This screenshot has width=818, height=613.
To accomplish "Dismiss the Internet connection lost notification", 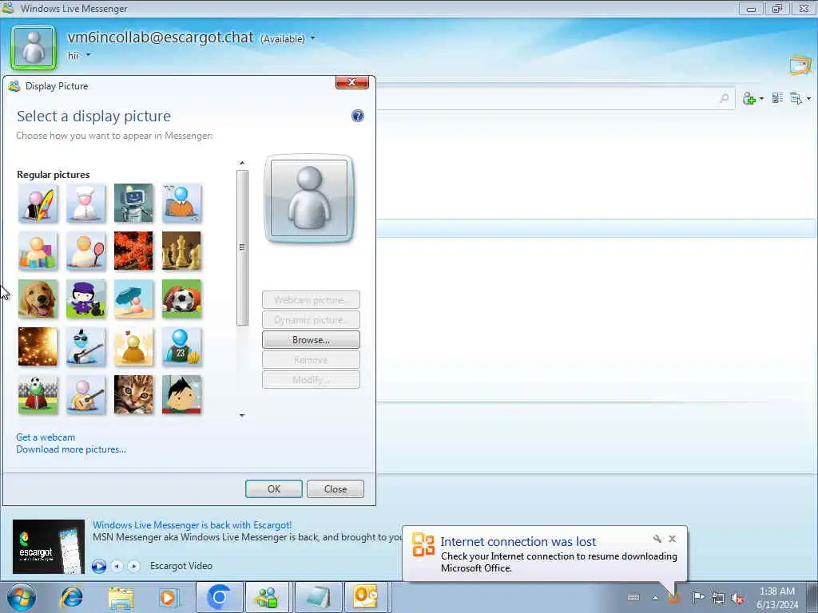I will click(673, 539).
